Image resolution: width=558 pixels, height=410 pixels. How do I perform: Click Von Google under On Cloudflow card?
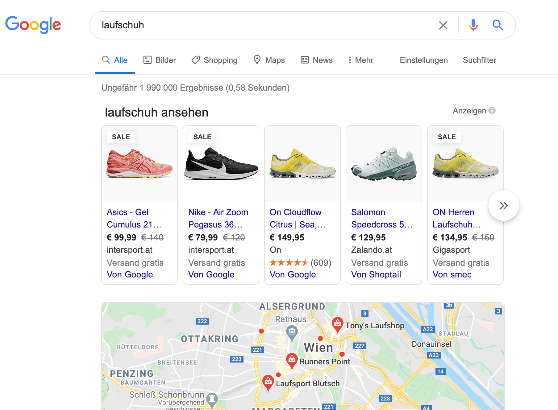coord(293,274)
